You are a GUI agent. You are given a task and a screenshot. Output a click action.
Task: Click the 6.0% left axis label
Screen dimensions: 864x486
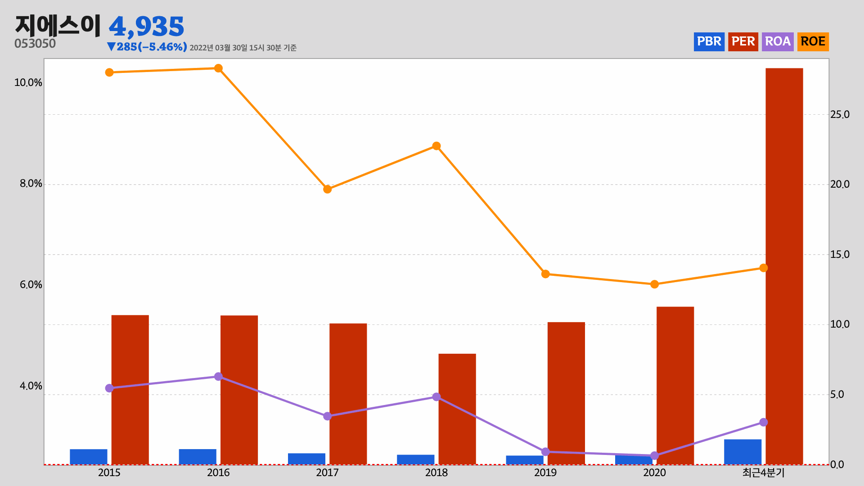(31, 285)
